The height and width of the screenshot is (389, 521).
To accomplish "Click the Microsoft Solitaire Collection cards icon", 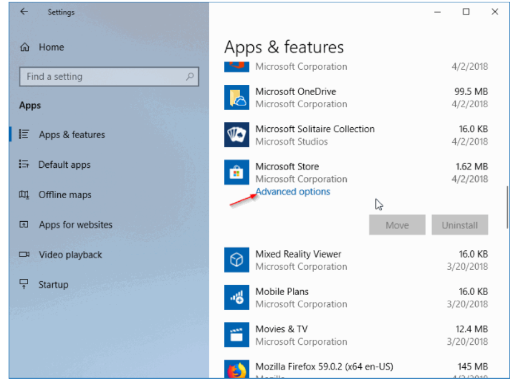I will (x=237, y=135).
